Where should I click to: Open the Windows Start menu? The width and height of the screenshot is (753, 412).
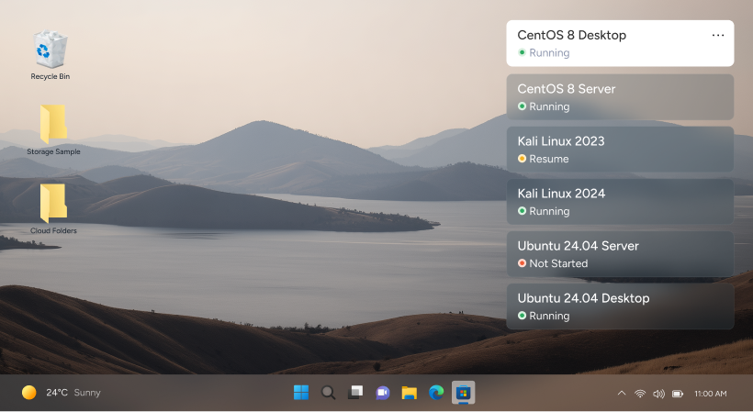(301, 393)
